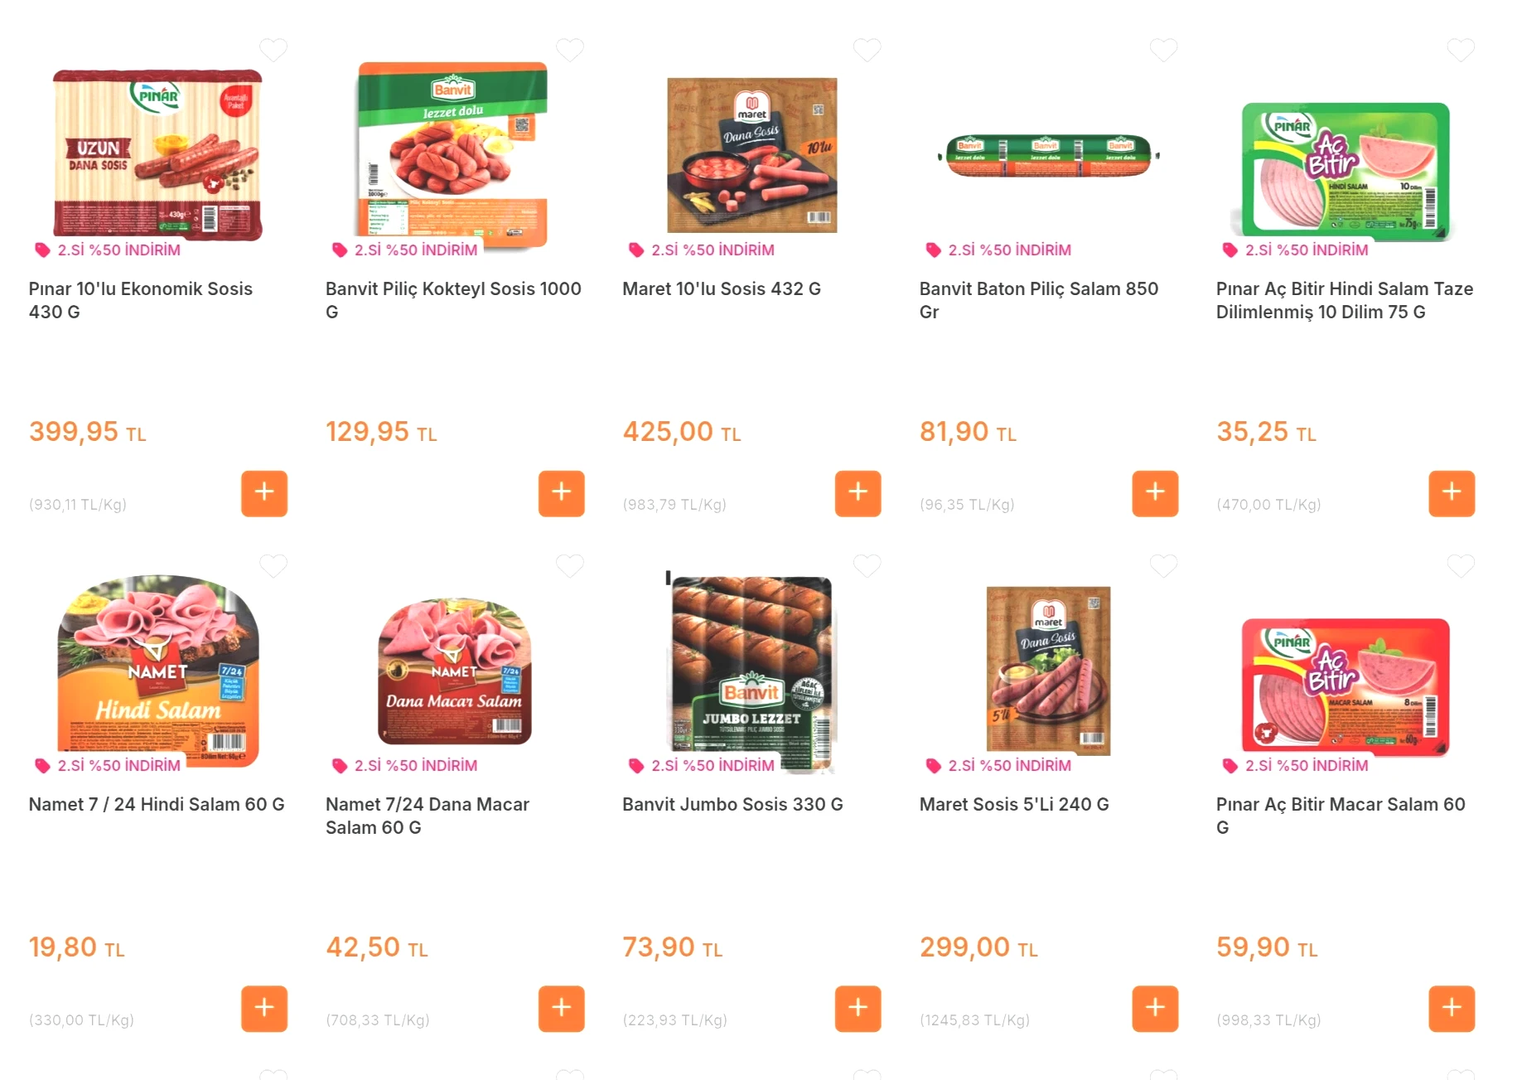Viewport: 1522px width, 1080px height.
Task: Add Banvit Baton Piliç Salam to cart
Action: (1155, 493)
